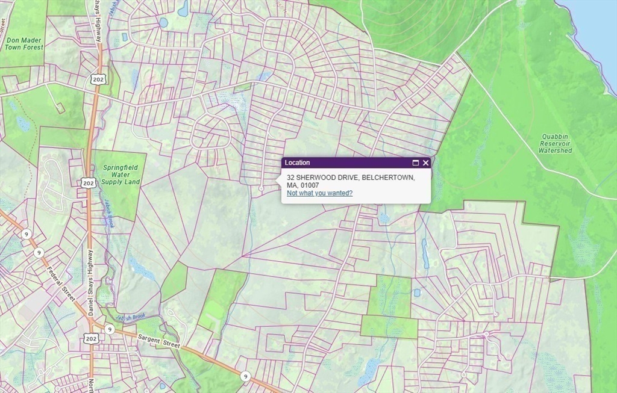Click the cul-de-sac marker left of the popup
This screenshot has height=393, width=617.
point(261,189)
